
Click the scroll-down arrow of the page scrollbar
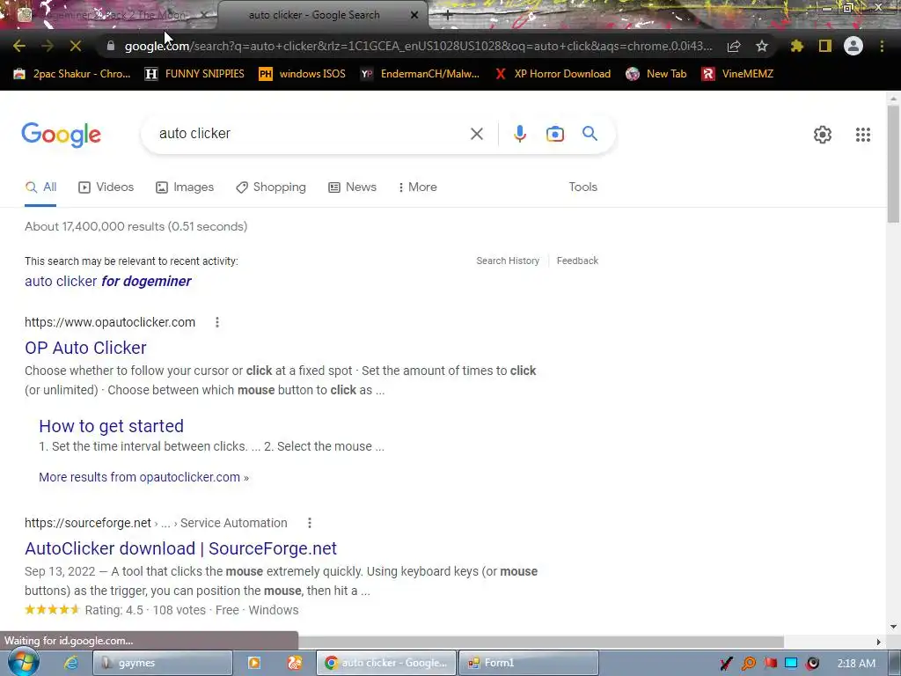893,627
